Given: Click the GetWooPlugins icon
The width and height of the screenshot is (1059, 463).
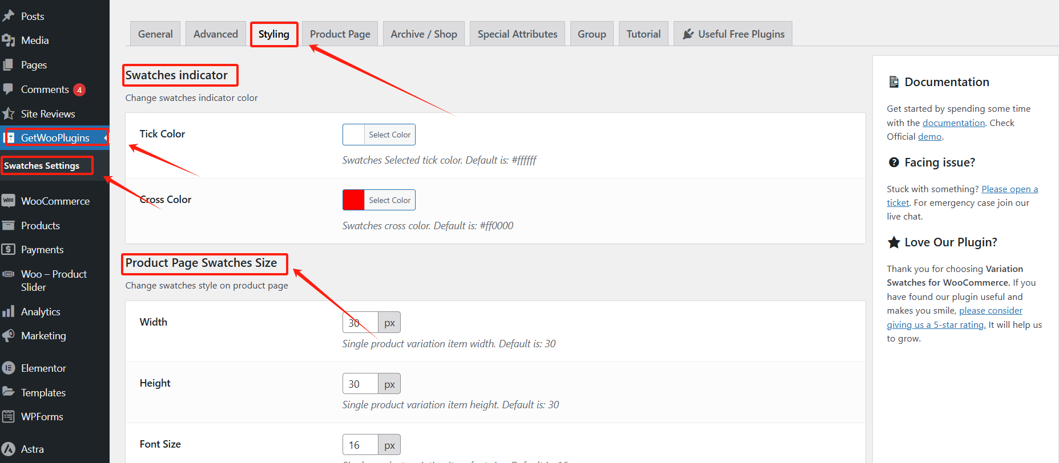Looking at the screenshot, I should [10, 138].
